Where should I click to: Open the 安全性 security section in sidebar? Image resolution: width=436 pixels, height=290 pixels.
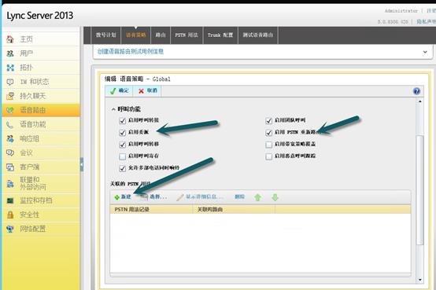41,215
